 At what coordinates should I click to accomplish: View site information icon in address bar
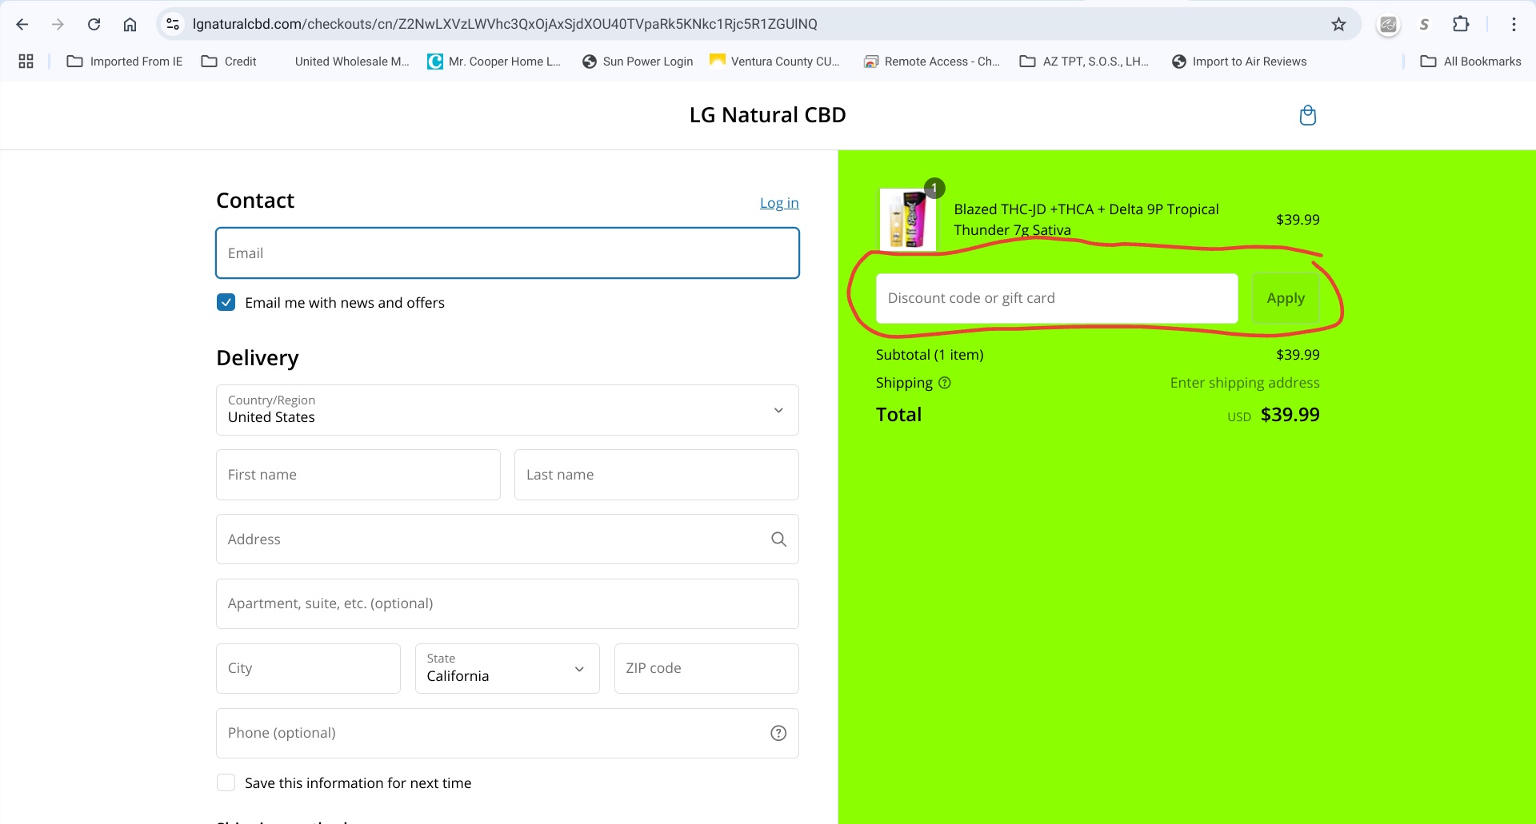click(x=173, y=24)
